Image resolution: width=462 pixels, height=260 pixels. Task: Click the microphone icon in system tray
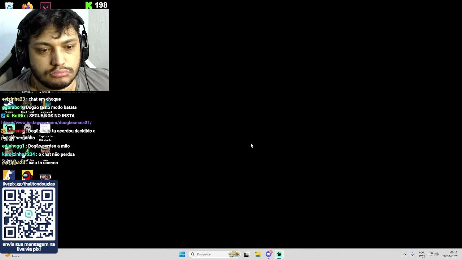412,254
